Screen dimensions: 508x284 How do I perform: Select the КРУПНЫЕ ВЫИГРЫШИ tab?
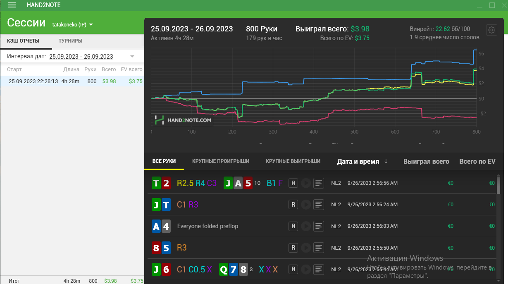[293, 161]
